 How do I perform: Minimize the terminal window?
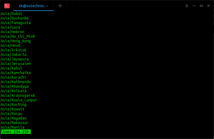[194, 6]
